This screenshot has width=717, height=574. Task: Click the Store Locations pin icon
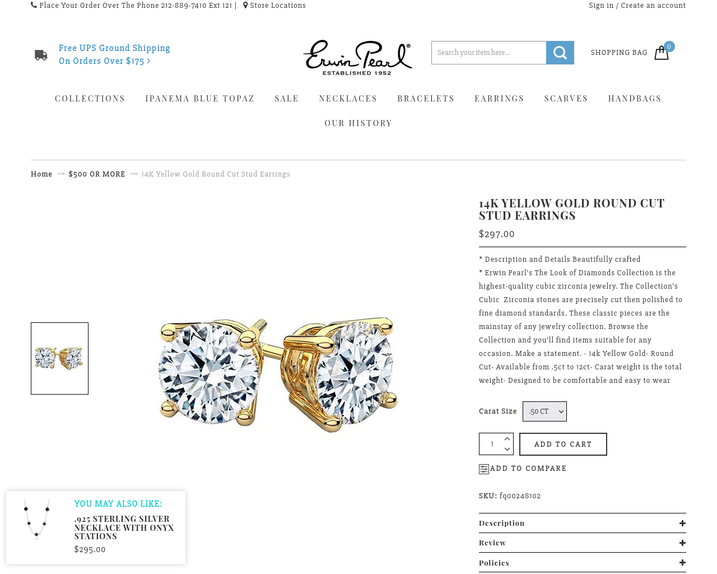coord(245,5)
